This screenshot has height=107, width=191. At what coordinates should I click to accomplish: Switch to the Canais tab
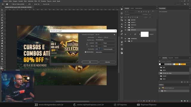pos(132,8)
